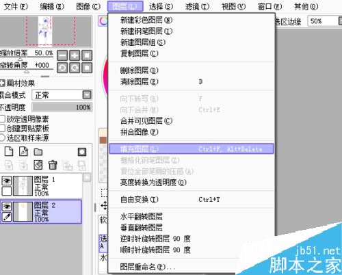This screenshot has height=275, width=342.
Task: Delete layer with the trash icon
Action: [x=53, y=165]
